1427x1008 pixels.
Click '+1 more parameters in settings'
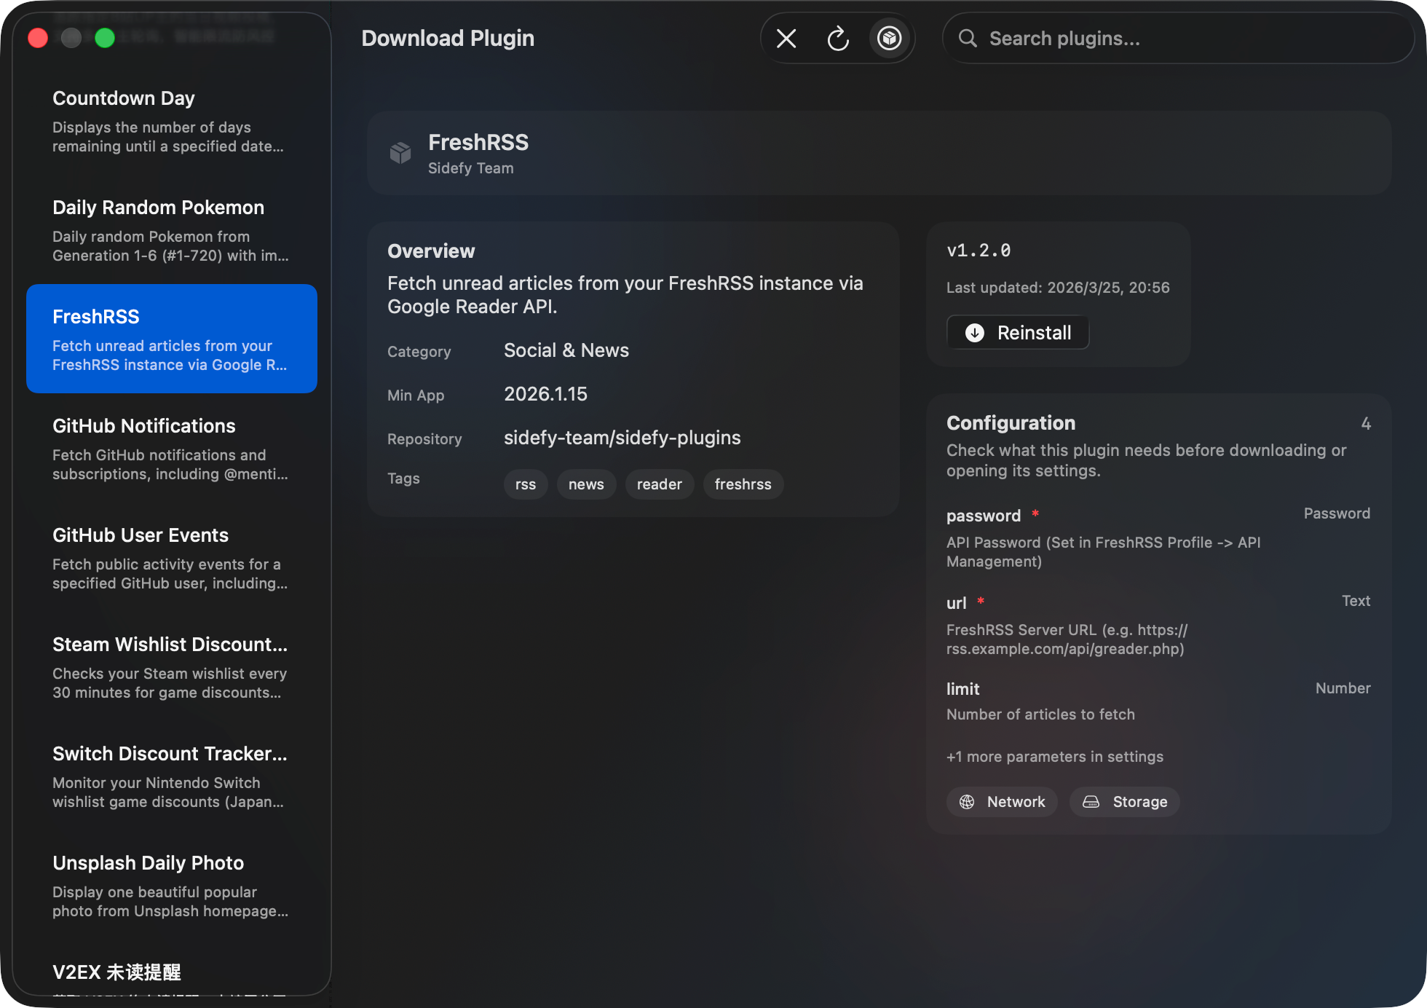click(1055, 757)
